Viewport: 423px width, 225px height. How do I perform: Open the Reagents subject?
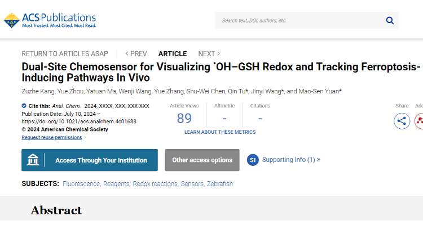116,184
